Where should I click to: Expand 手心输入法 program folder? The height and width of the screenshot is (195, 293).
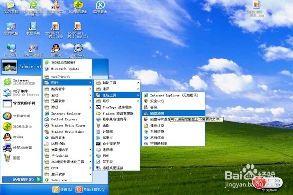click(x=68, y=156)
